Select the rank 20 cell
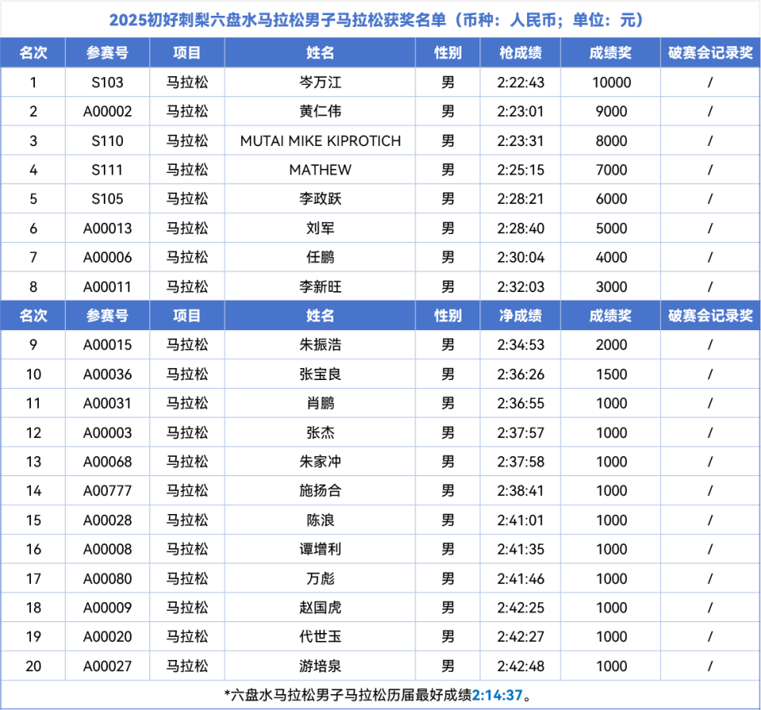The image size is (761, 710). [33, 666]
